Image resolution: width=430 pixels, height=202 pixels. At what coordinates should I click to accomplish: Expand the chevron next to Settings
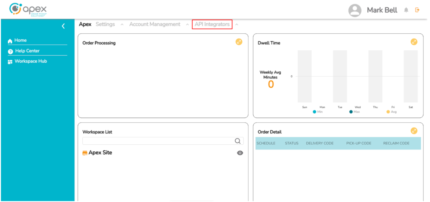[x=122, y=25]
